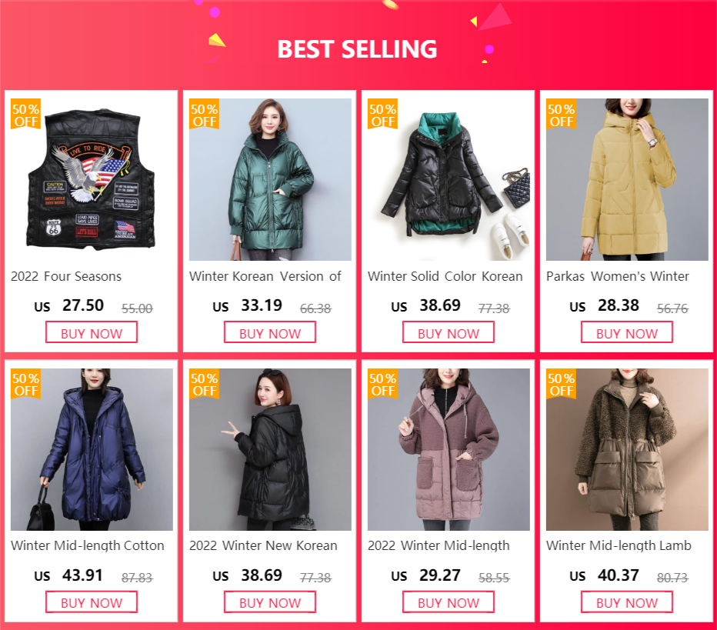Image resolution: width=717 pixels, height=630 pixels.
Task: Buy the Winter Korean Version jacket at 33.19
Action: click(x=270, y=332)
